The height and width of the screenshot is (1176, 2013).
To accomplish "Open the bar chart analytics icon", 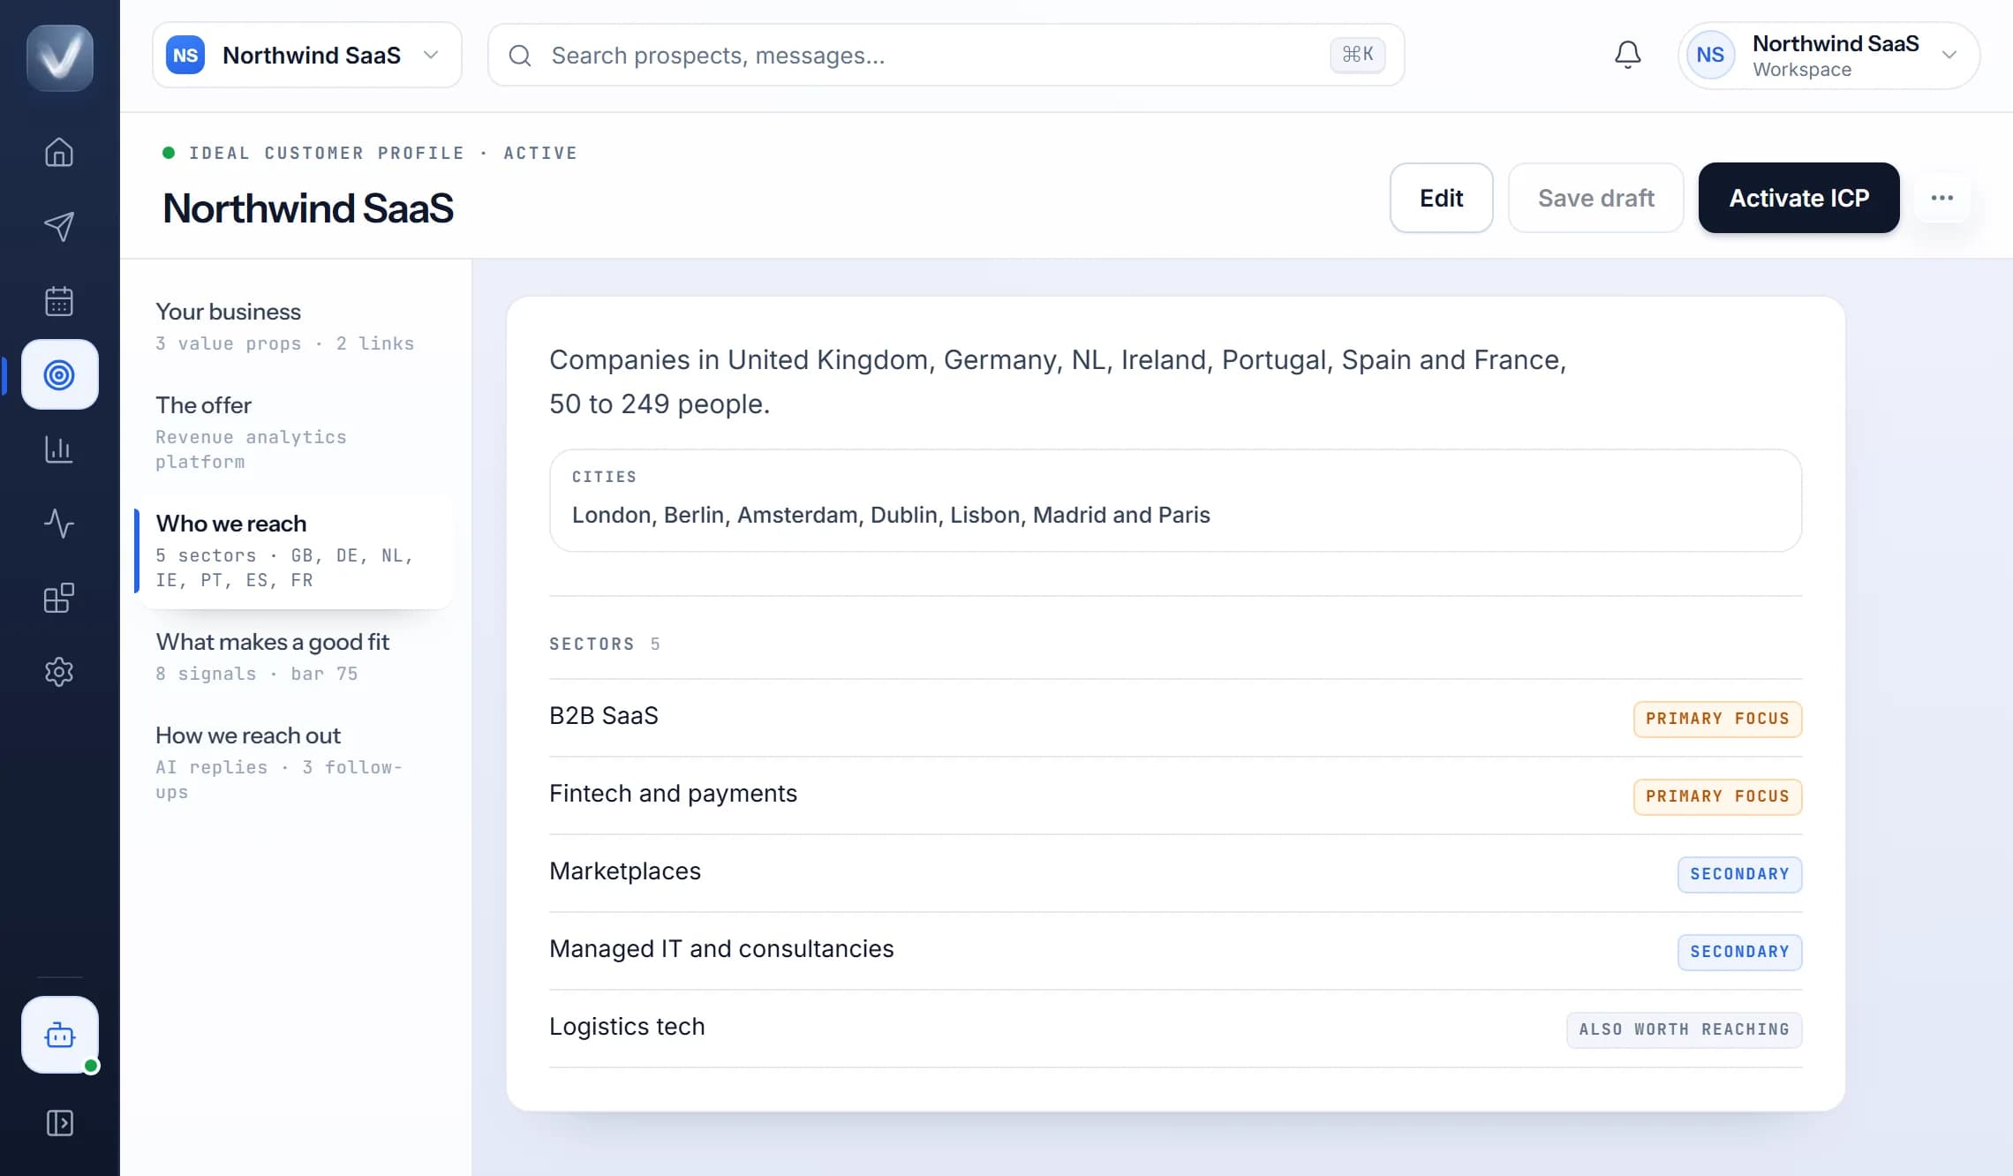I will pyautogui.click(x=59, y=449).
